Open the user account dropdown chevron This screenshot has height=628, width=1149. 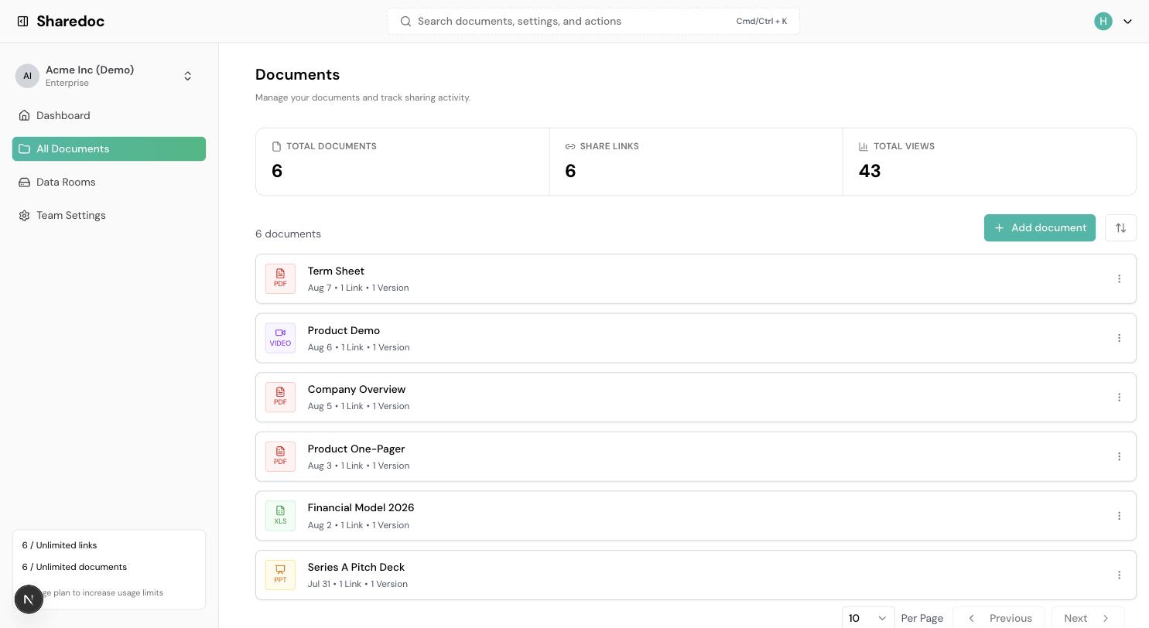[x=1127, y=21]
